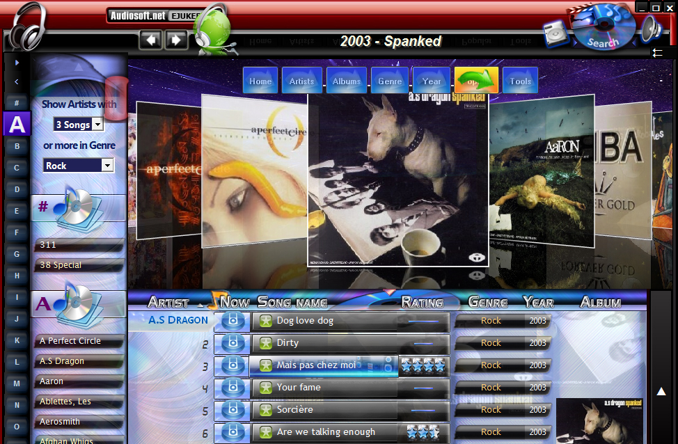
Task: Toggle the green star for Sorcière
Action: 265,410
